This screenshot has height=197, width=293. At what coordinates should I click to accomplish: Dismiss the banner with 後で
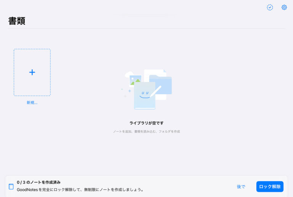241,187
